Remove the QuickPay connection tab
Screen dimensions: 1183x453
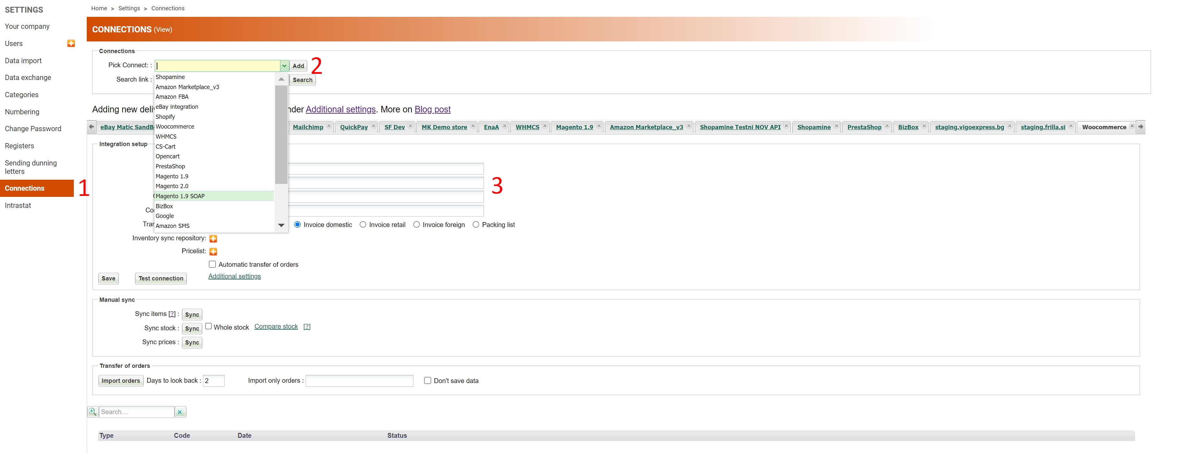pyautogui.click(x=373, y=126)
